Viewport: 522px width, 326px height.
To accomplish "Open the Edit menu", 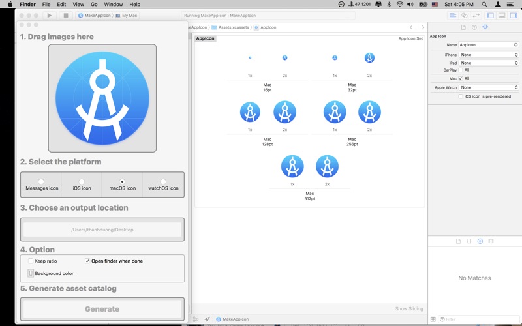I will coord(61,4).
